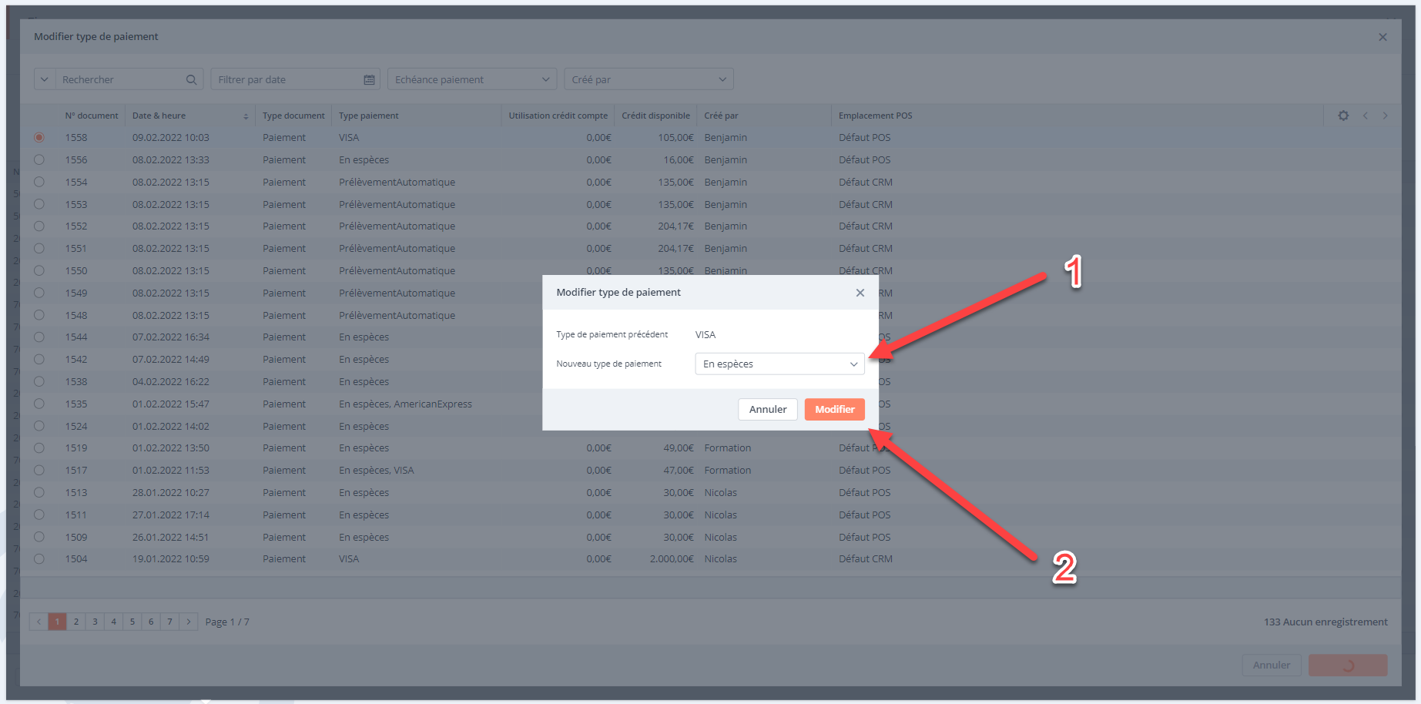Select radio button for document 1504
The image size is (1421, 704).
pyautogui.click(x=39, y=559)
